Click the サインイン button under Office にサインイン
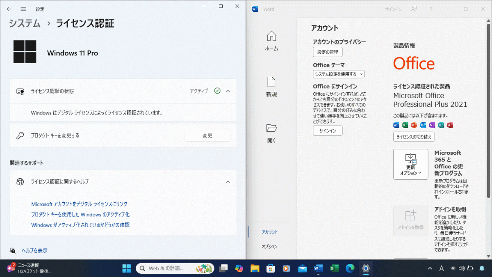492x277 pixels. [x=328, y=130]
